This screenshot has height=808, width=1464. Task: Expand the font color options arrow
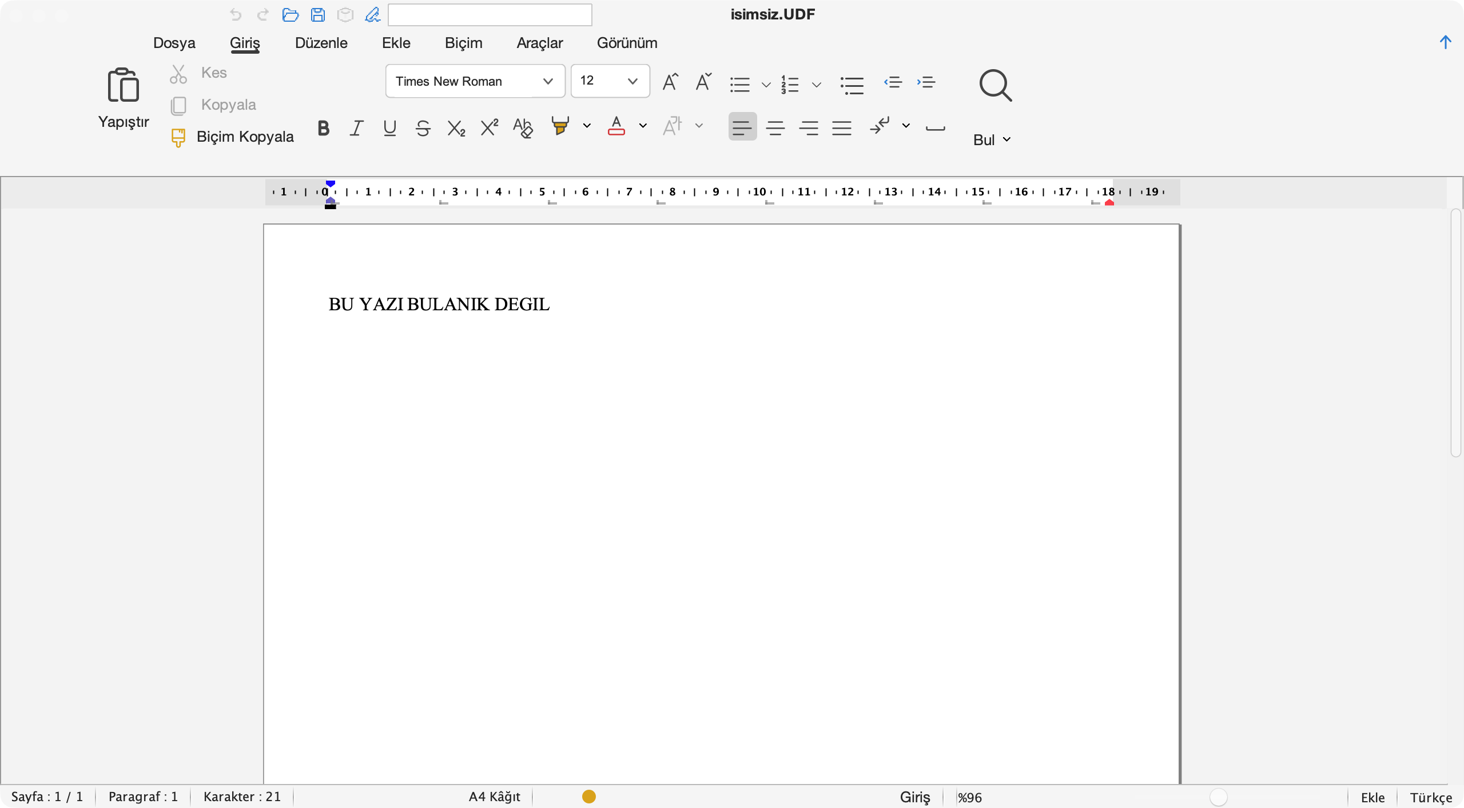pos(643,126)
